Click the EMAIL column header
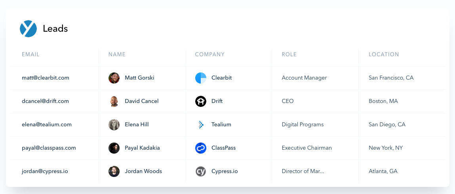 (31, 55)
